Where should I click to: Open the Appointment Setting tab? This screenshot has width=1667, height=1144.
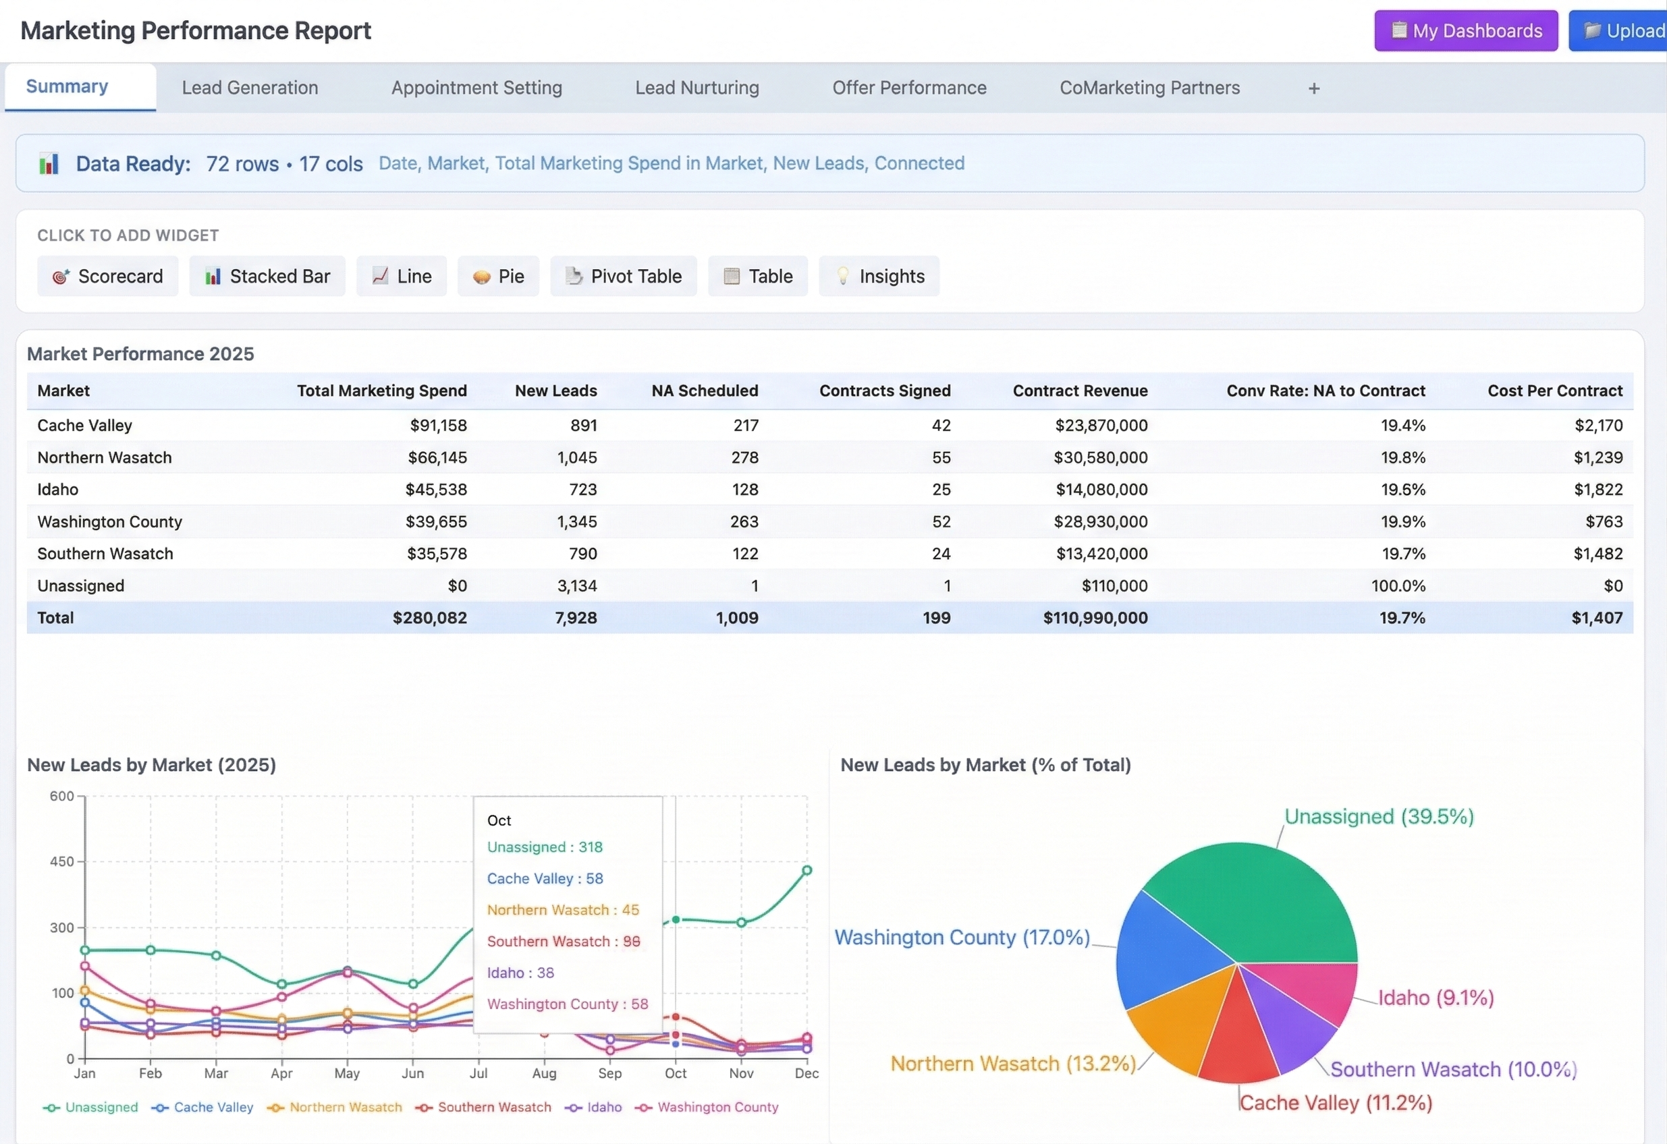click(476, 88)
